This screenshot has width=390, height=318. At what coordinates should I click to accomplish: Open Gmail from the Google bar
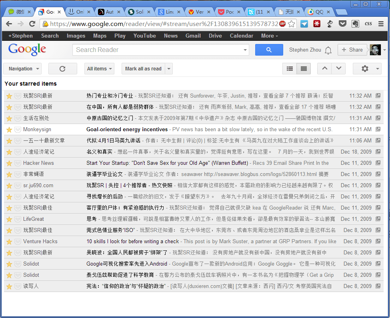tap(193, 36)
